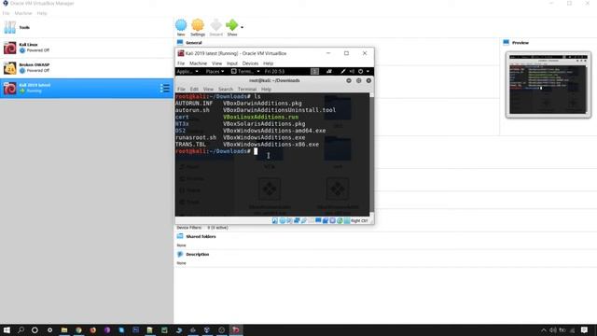
Task: Open the terminal's Terminal menu
Action: tap(247, 90)
